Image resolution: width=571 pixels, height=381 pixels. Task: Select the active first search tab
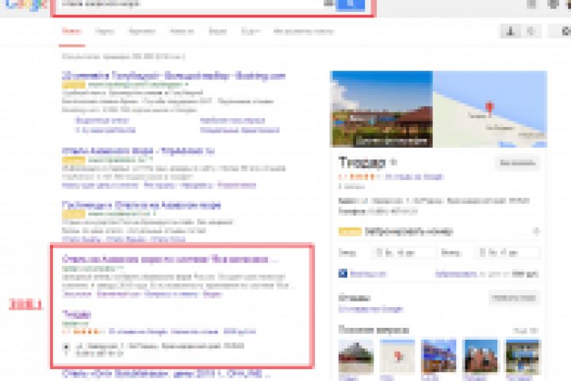[x=71, y=32]
